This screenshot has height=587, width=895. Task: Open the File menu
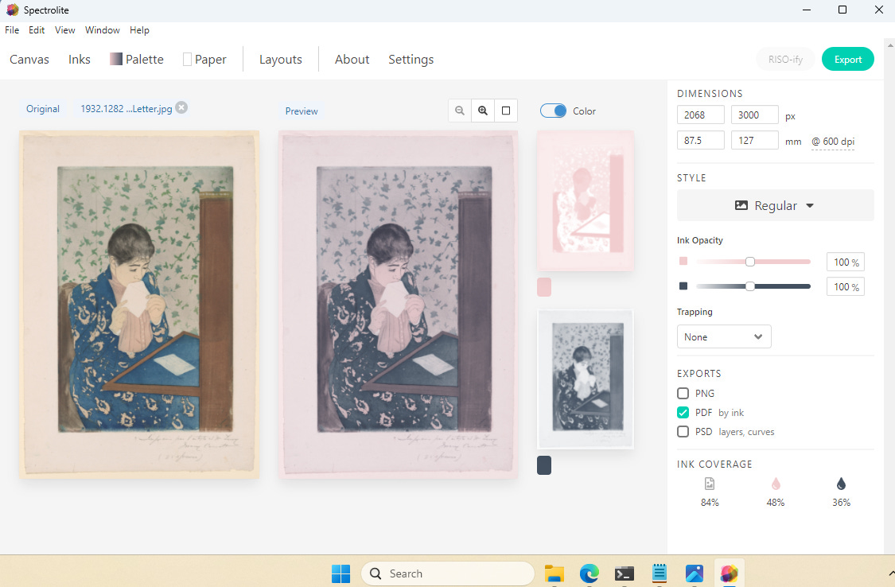[x=12, y=29]
